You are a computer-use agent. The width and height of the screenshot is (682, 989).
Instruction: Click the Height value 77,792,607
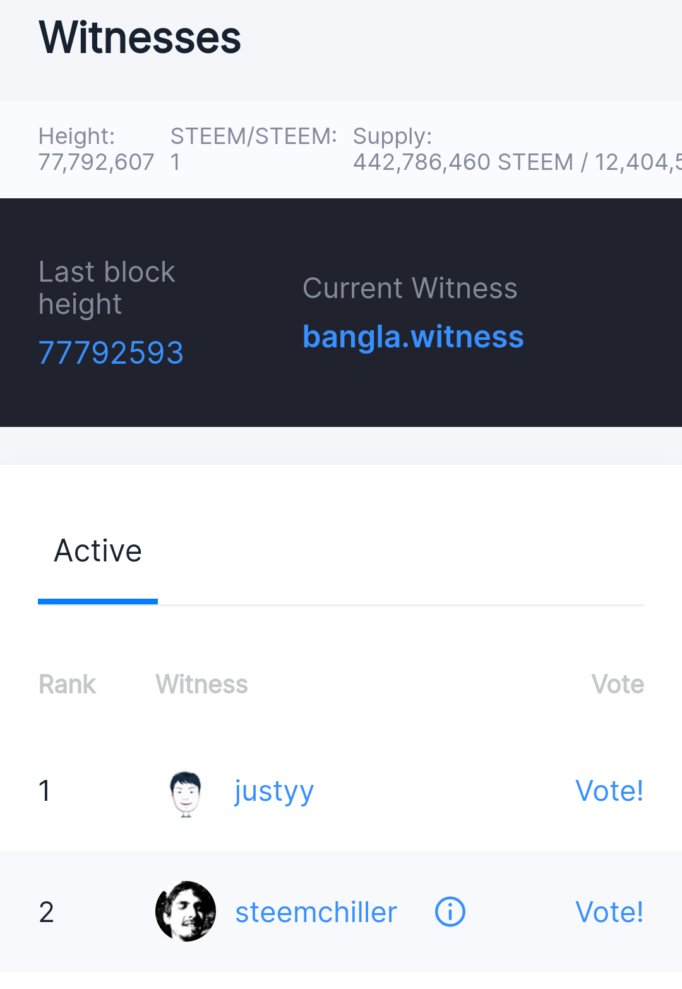click(96, 162)
